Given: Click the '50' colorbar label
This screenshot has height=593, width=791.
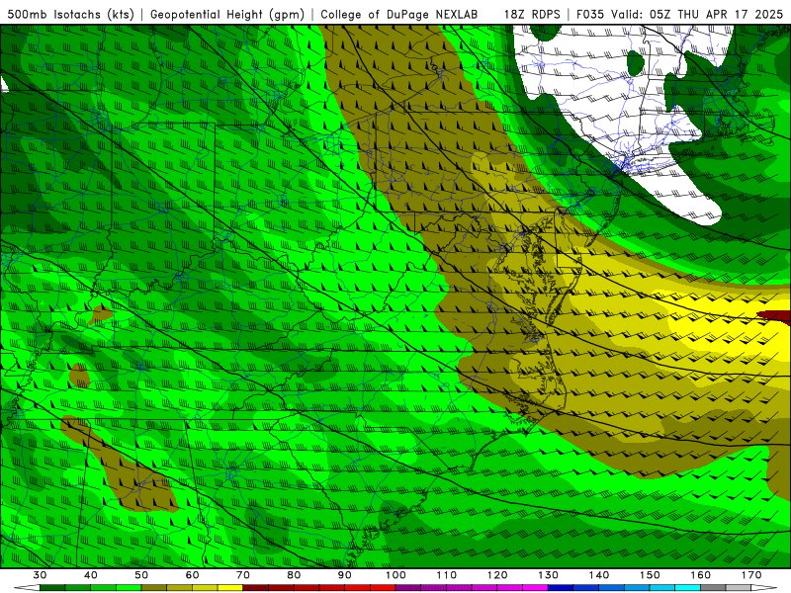Looking at the screenshot, I should (141, 575).
